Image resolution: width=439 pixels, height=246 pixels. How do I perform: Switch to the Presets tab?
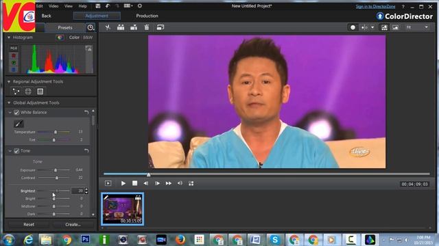pos(65,27)
